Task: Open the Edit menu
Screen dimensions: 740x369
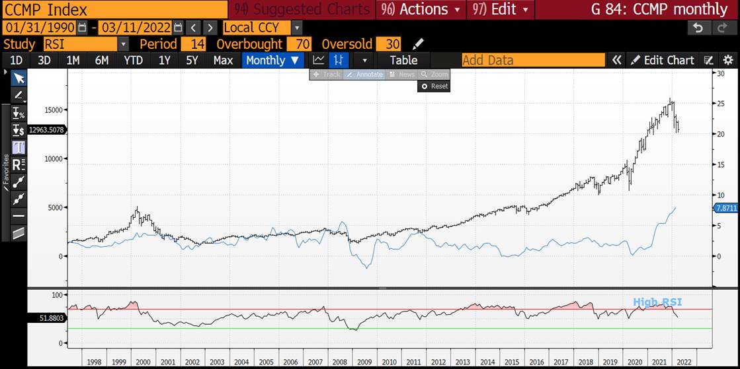Action: pyautogui.click(x=501, y=9)
